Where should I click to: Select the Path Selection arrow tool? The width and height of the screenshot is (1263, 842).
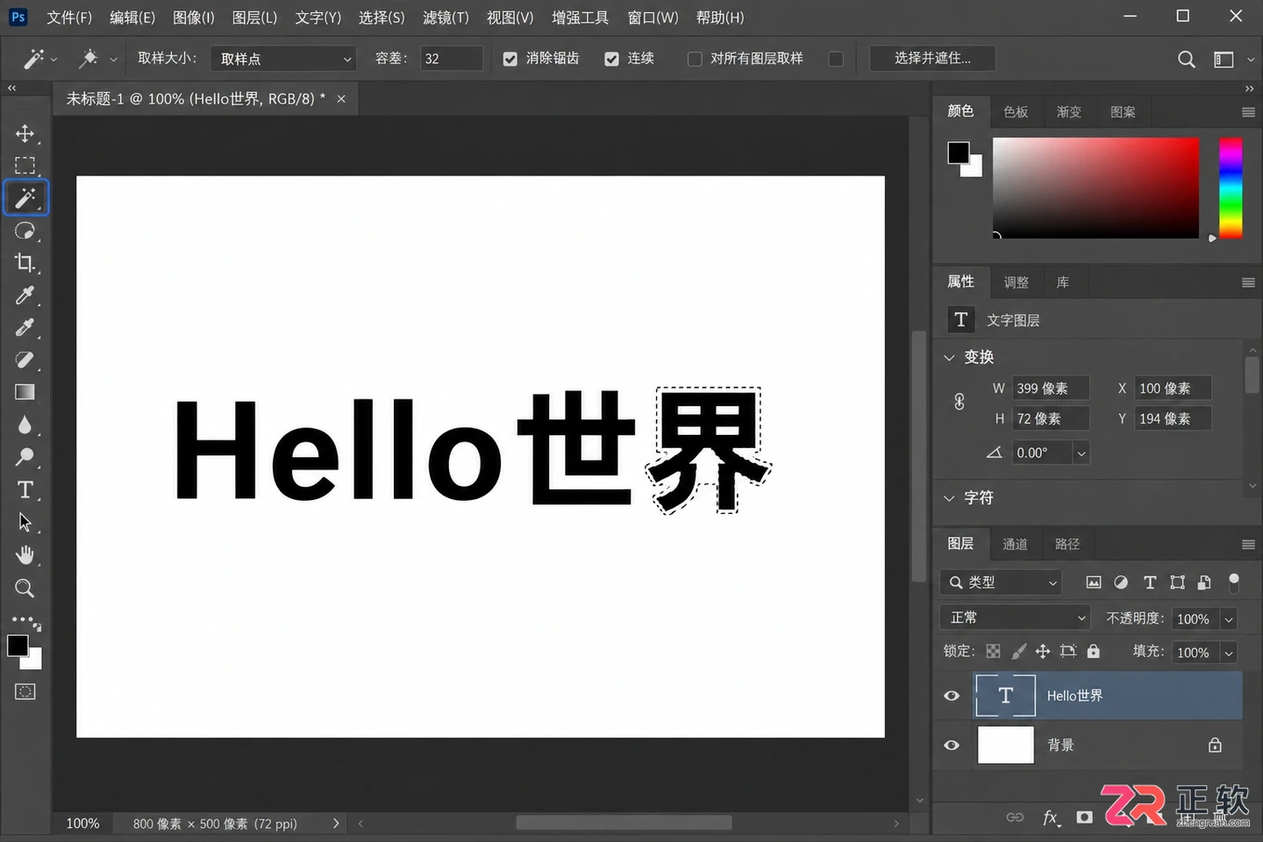click(x=25, y=523)
